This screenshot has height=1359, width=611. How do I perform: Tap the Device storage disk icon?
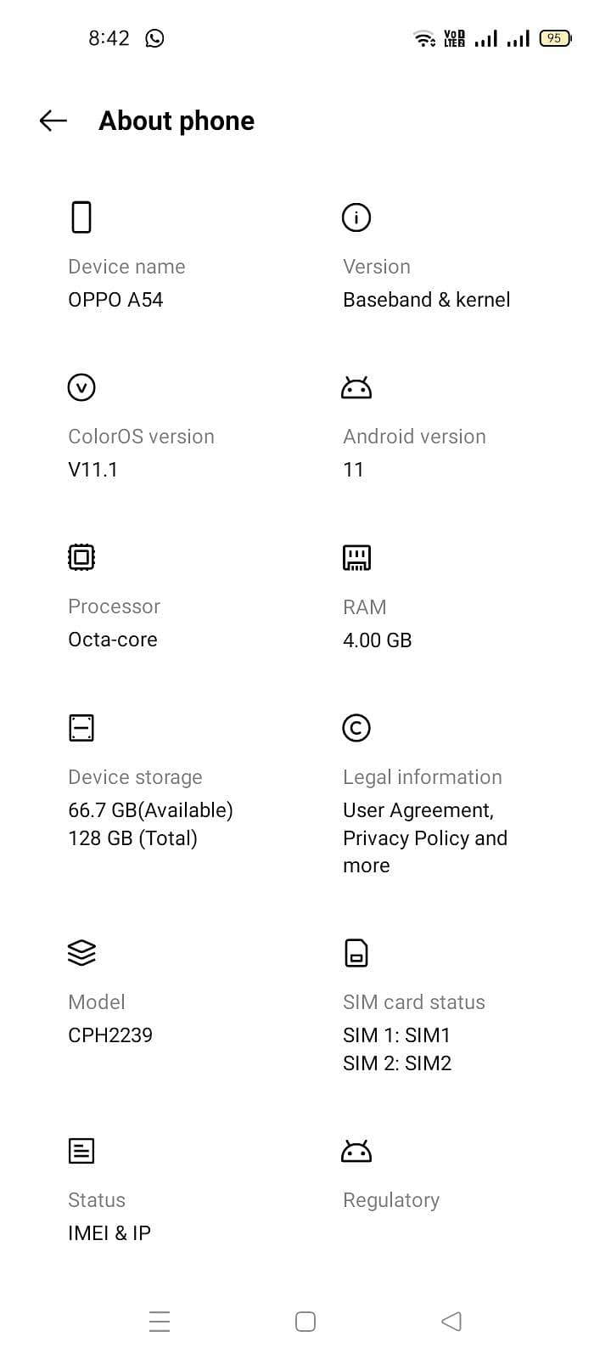pyautogui.click(x=81, y=728)
